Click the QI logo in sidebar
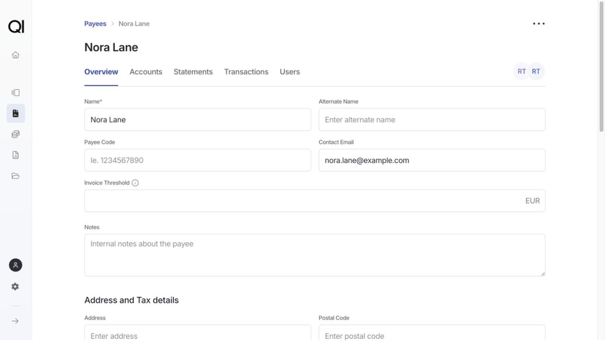 pyautogui.click(x=16, y=27)
